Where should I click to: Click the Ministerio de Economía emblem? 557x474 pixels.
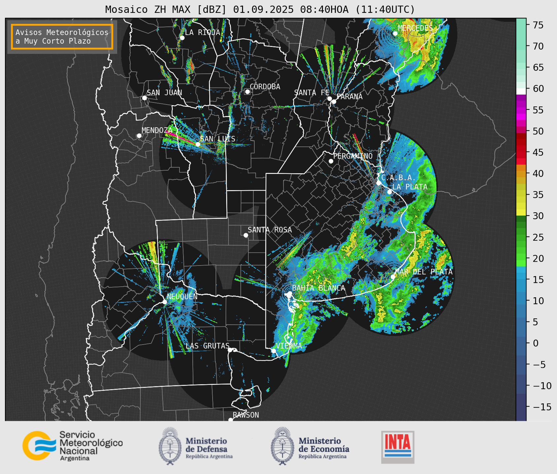coord(282,446)
